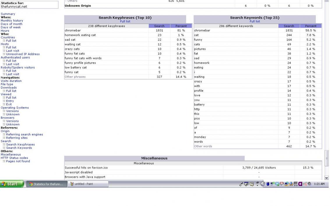Click the vertical scrollbar thumb
330x206 pixels.
coord(327,158)
